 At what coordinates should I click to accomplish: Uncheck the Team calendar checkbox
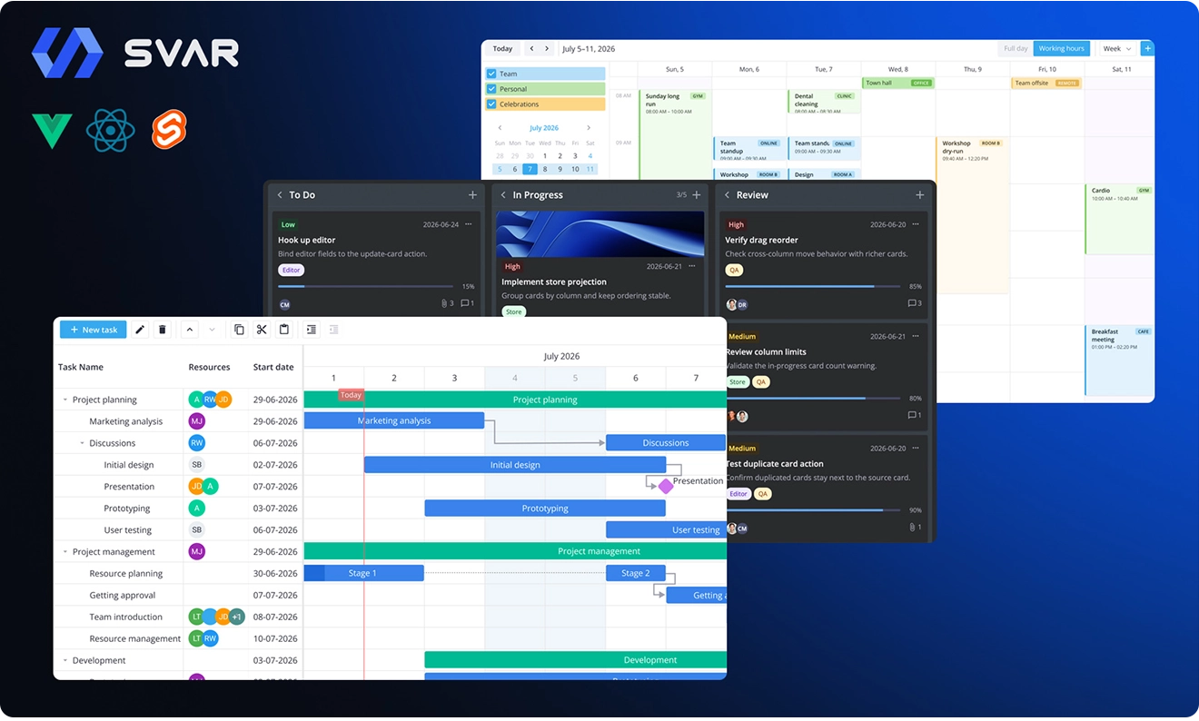[491, 74]
